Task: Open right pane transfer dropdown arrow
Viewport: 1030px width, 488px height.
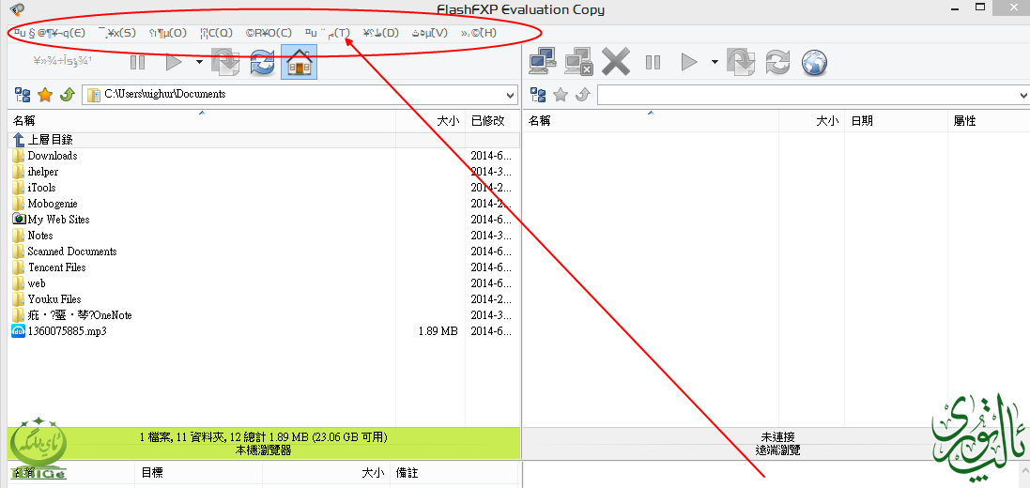Action: (x=715, y=62)
